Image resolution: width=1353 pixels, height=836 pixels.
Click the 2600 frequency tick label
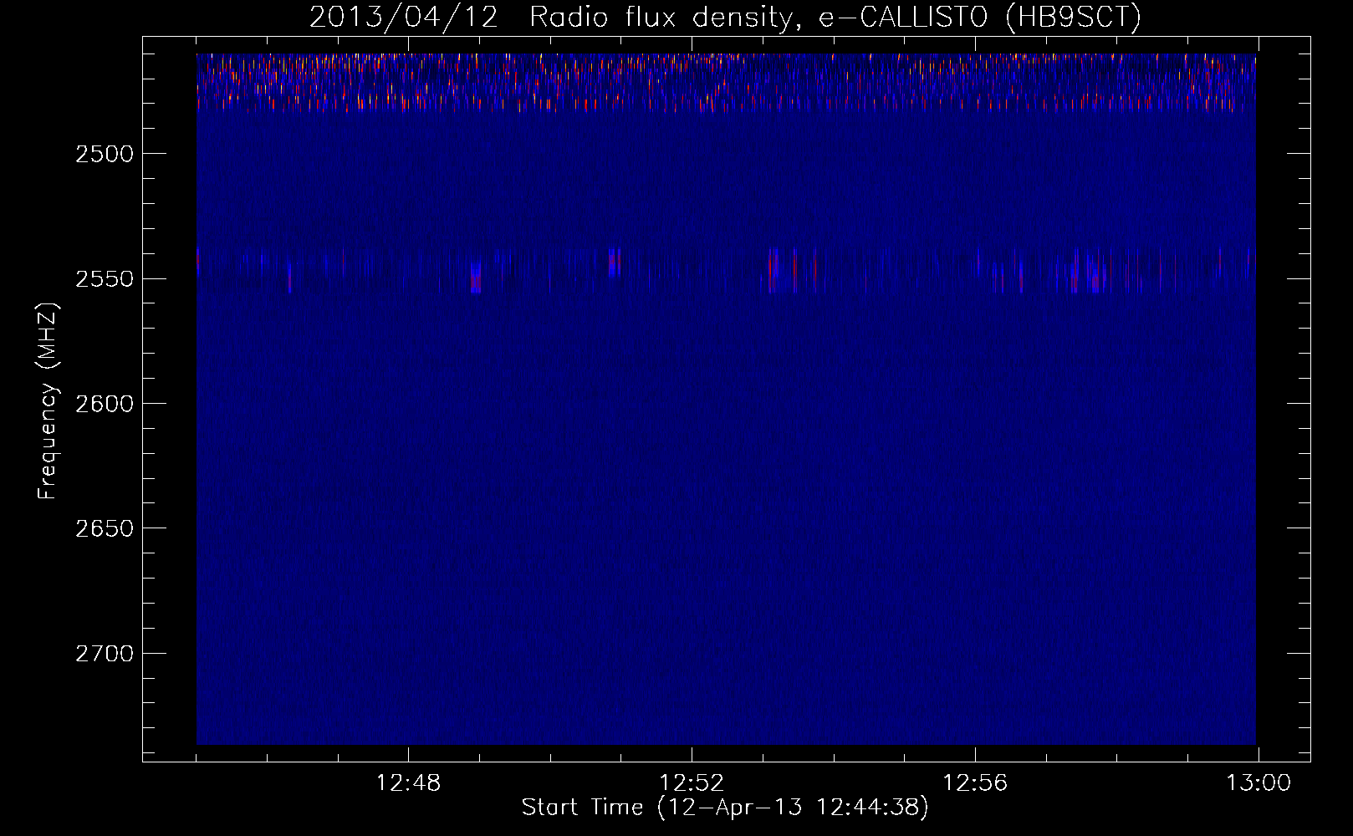click(x=105, y=404)
